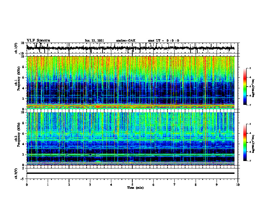
Task: Click the "5" tick on ch.3(V) axis
Action: point(24,168)
